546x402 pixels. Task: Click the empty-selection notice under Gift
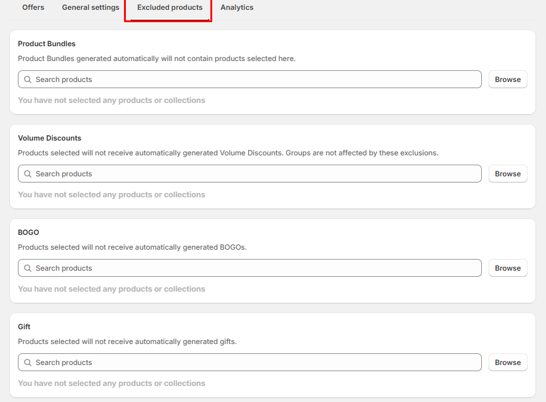click(112, 384)
